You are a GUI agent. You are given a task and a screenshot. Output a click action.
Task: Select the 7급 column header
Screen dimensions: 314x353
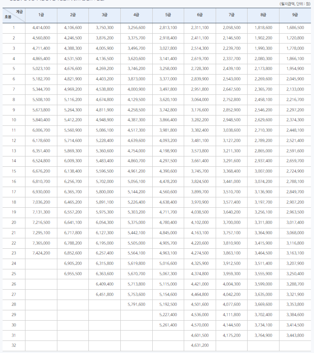232,15
